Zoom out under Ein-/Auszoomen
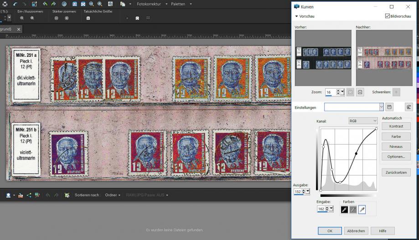Viewport: 419px width, 240px height. (x=22, y=18)
